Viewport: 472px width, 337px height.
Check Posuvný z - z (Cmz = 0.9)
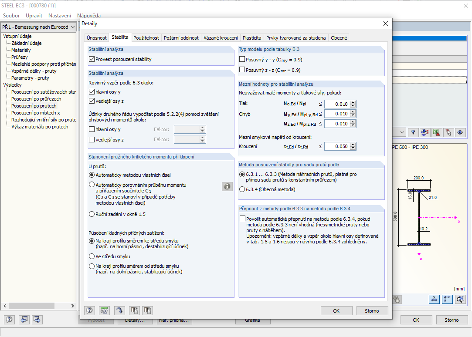pyautogui.click(x=242, y=70)
